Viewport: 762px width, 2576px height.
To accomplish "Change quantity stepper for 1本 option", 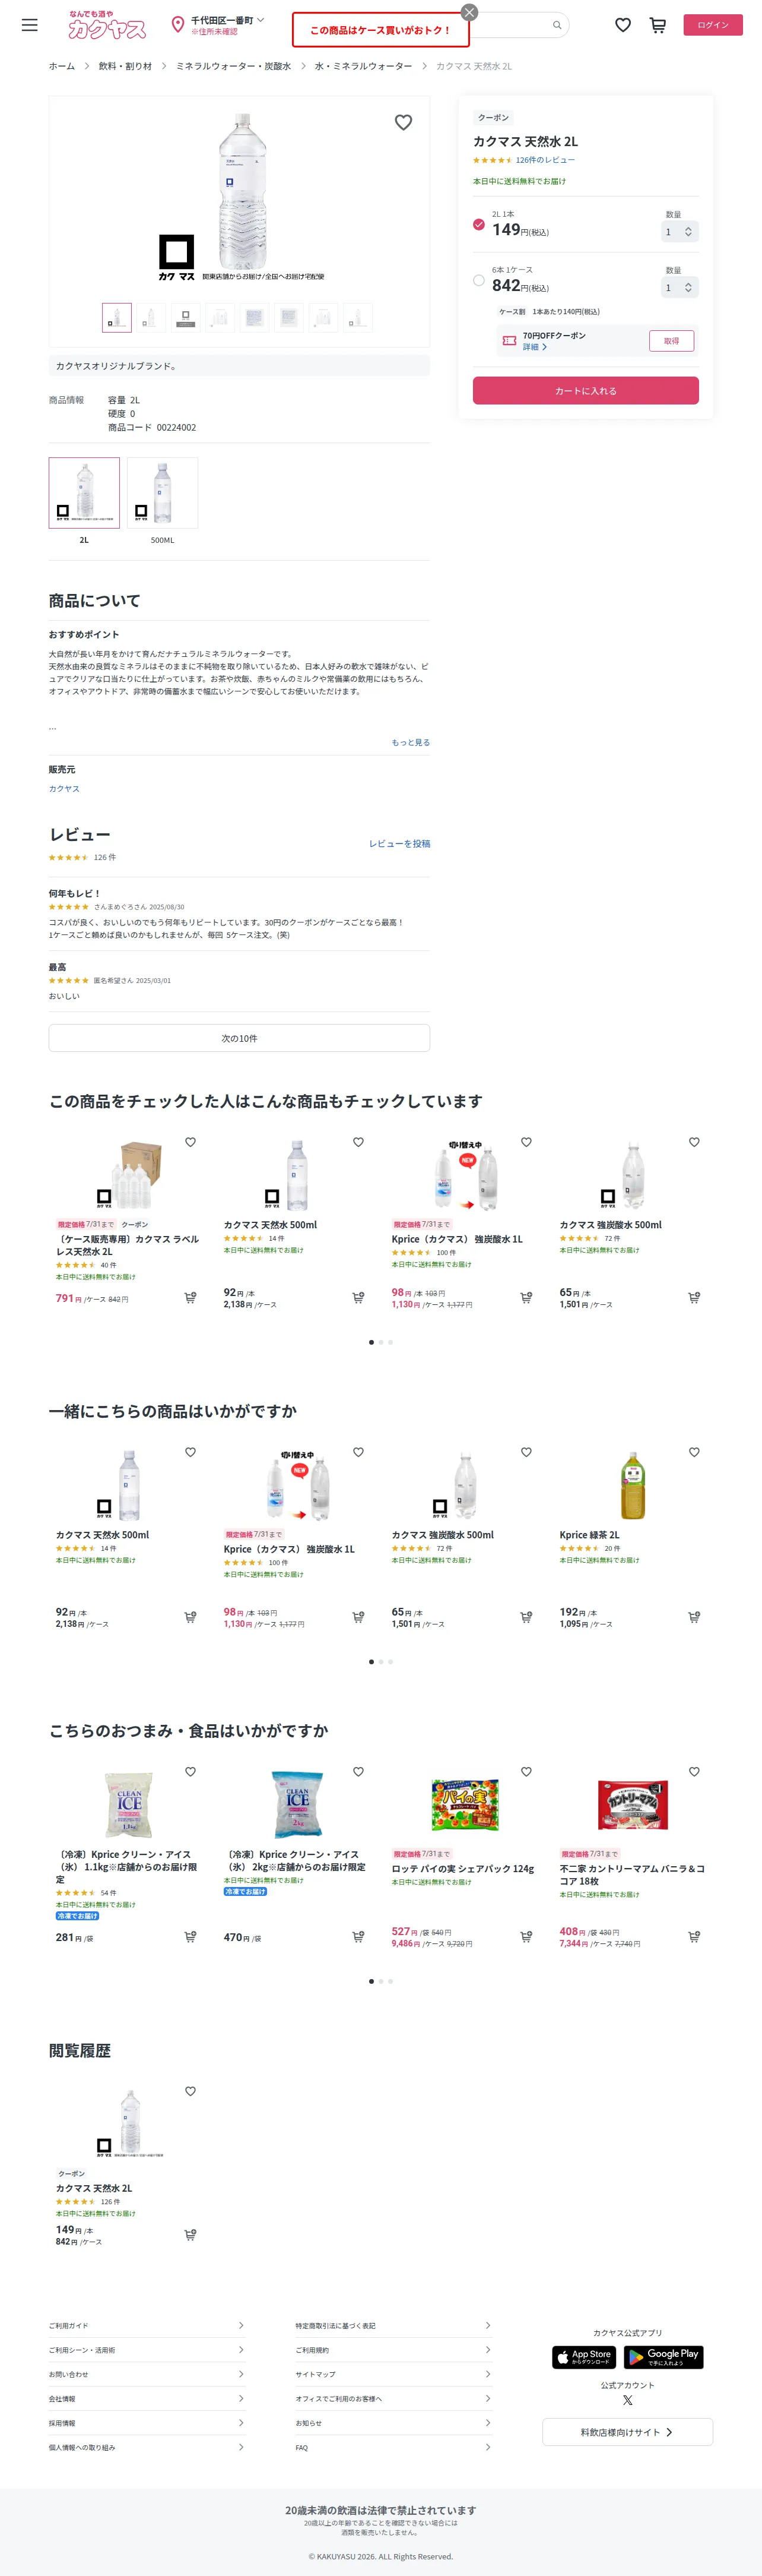I will click(679, 232).
